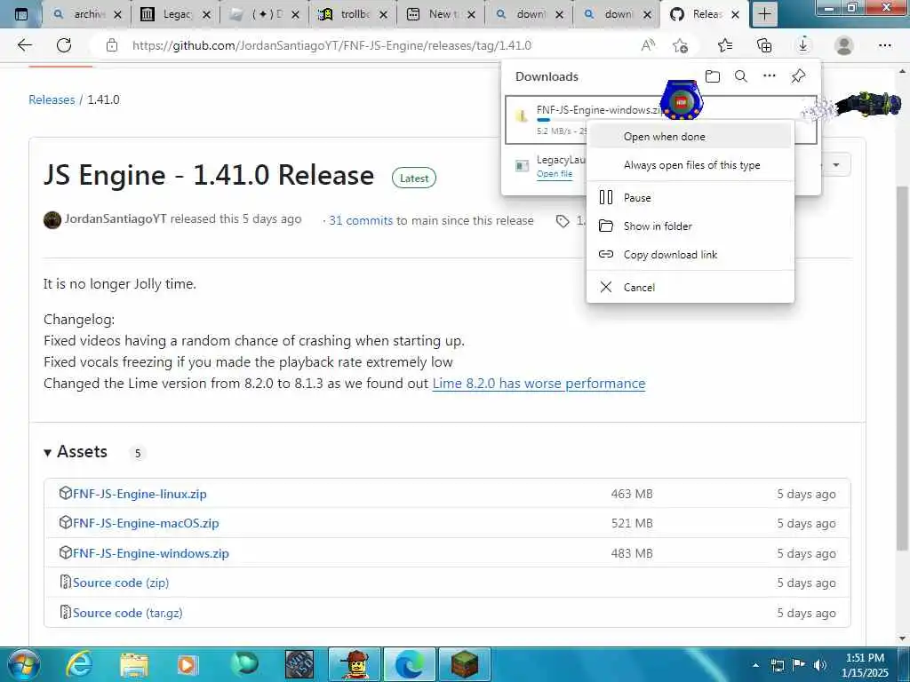Open downloads folder icon in Downloads panel
The width and height of the screenshot is (910, 682).
[x=713, y=76]
